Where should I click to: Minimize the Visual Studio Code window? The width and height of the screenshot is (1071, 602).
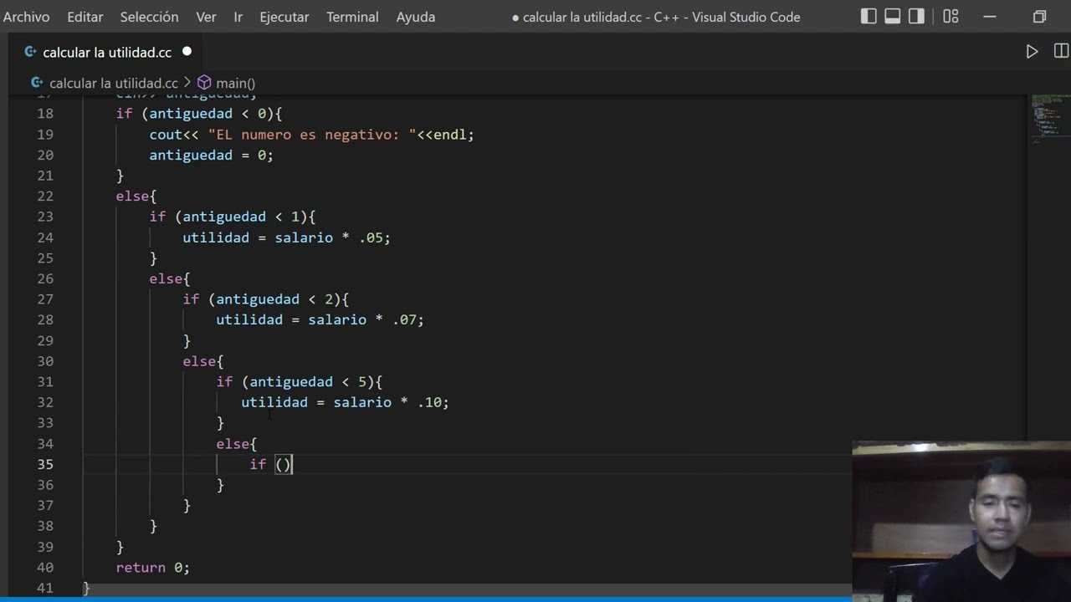991,17
